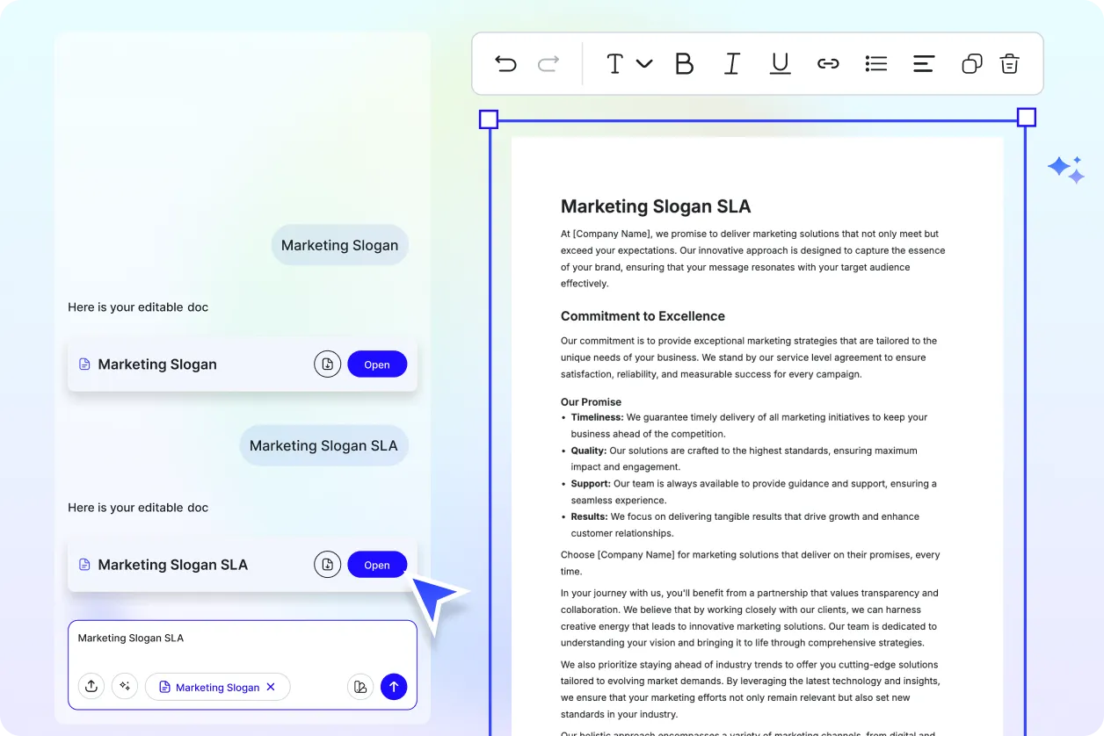Send the message with the arrow button
The image size is (1104, 736).
(394, 686)
